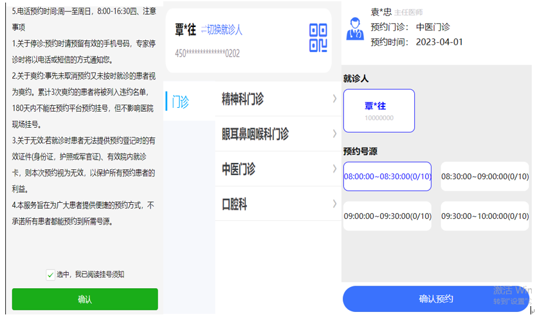Click the green 确认 button
Viewport: 535px width, 317px height.
(85, 299)
